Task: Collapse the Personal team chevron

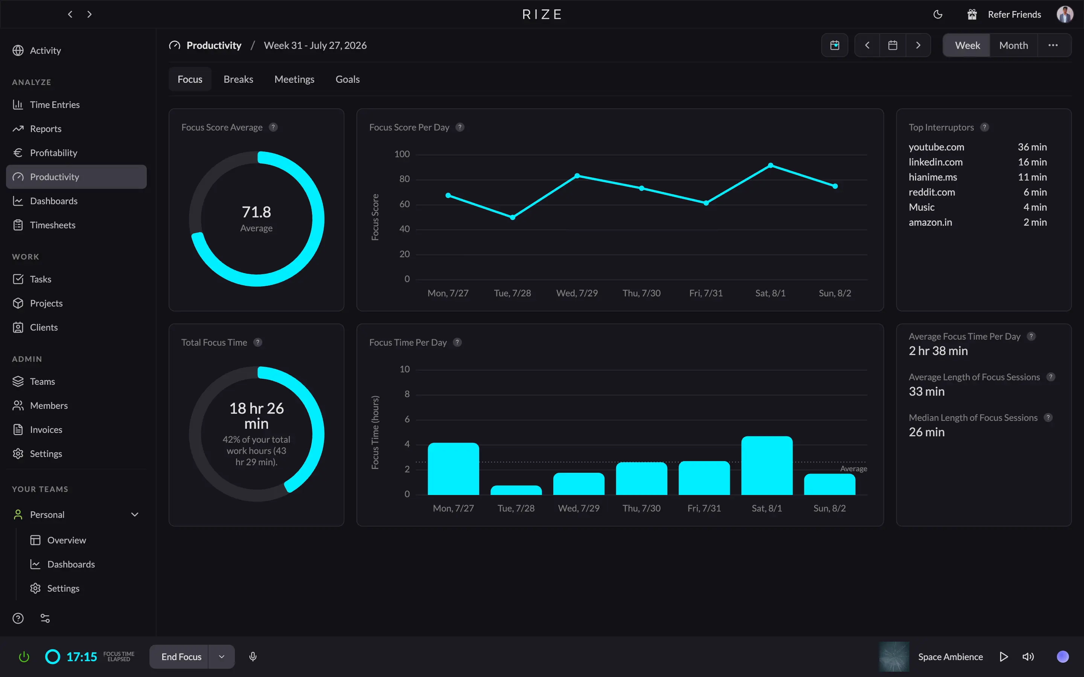Action: click(134, 515)
